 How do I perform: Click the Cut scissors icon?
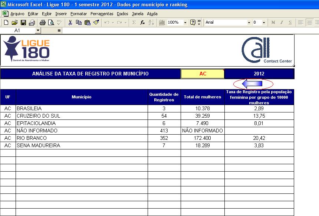70,23
